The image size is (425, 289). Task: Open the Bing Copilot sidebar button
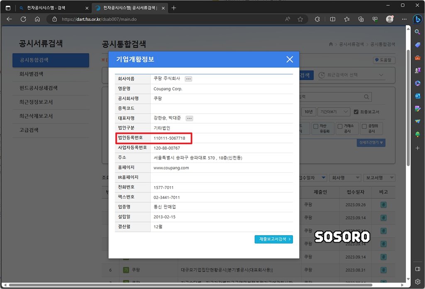[418, 19]
